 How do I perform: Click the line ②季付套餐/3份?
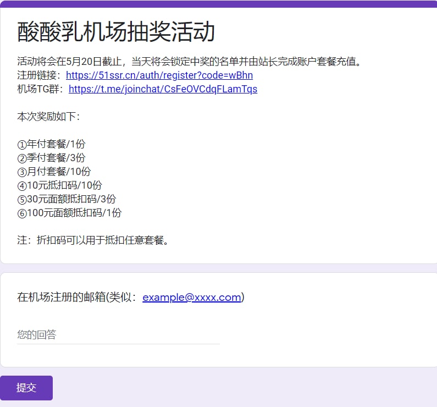pyautogui.click(x=51, y=158)
